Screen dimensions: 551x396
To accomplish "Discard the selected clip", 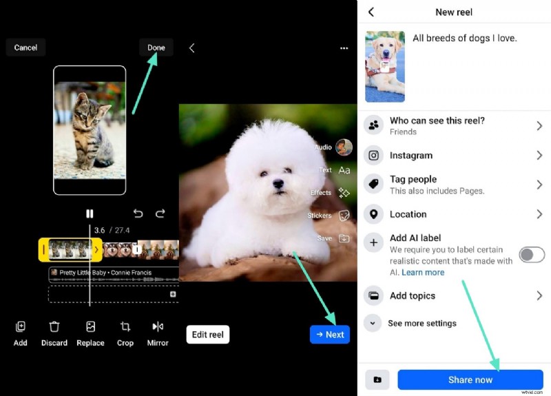I will click(x=54, y=327).
